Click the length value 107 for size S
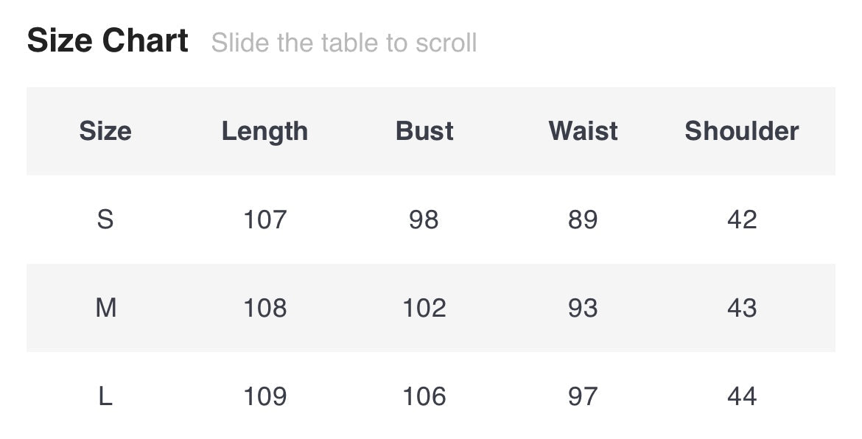This screenshot has height=439, width=862. click(264, 219)
